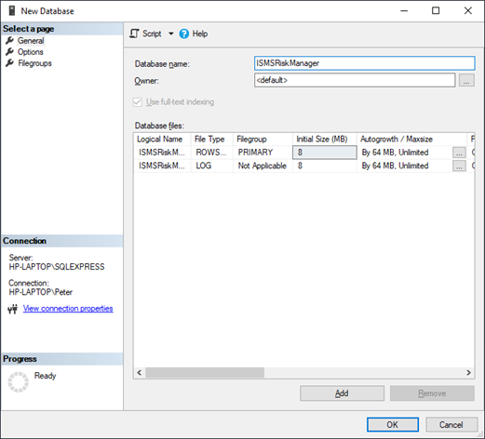Viewport: 485px width, 439px height.
Task: Open the Script dropdown arrow
Action: tap(171, 33)
